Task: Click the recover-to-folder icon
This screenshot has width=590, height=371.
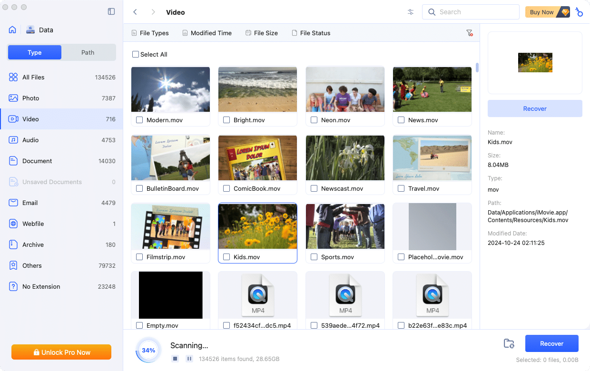Action: pos(509,343)
